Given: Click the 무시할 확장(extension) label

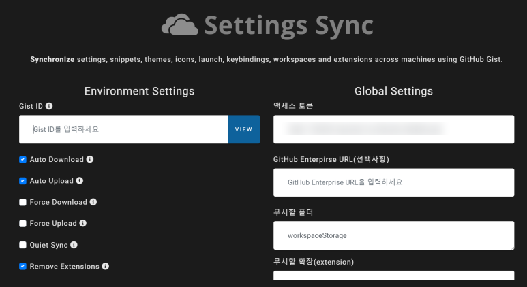Looking at the screenshot, I should pos(314,262).
